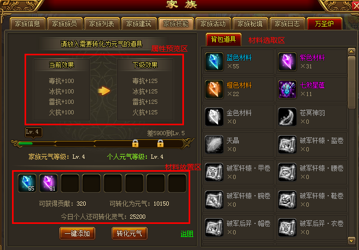Click the scroll up arrow in material list
This screenshot has height=250, width=359.
coord(352,52)
